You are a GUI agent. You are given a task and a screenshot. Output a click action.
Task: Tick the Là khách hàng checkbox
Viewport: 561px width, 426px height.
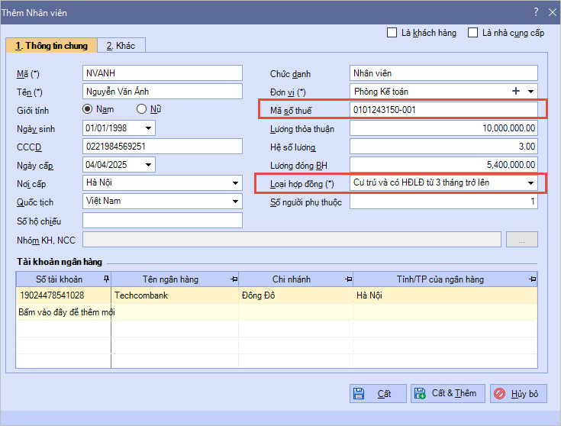point(392,33)
